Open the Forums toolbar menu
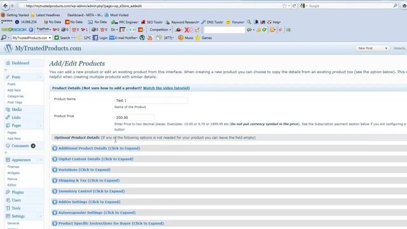 click(235, 22)
